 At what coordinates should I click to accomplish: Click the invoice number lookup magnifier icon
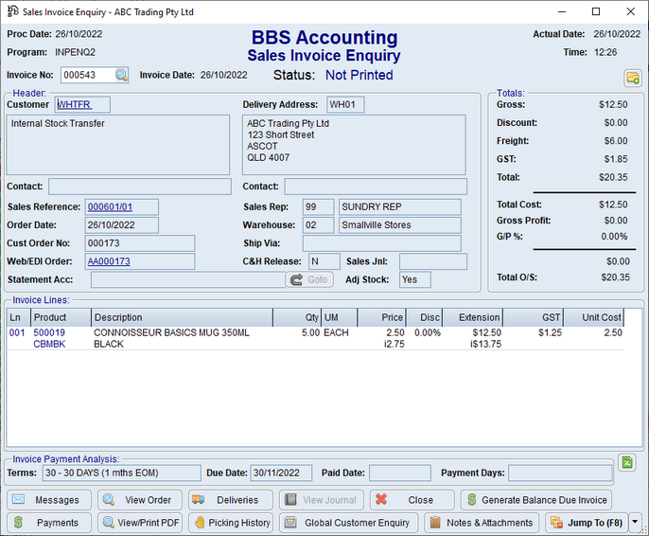(x=122, y=75)
